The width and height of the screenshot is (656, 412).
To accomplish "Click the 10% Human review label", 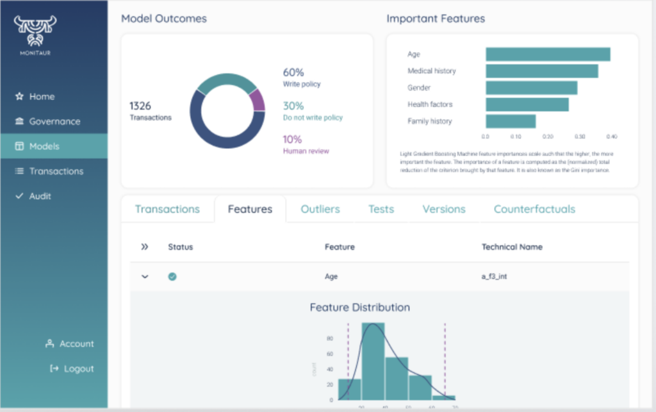I will coord(306,144).
